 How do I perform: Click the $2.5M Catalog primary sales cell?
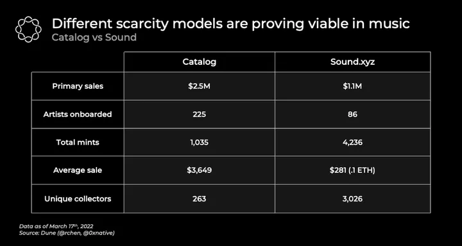tap(200, 86)
